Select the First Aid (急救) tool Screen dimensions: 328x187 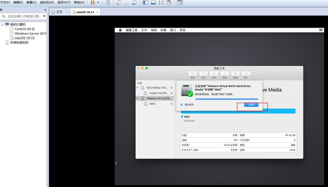click(x=193, y=73)
